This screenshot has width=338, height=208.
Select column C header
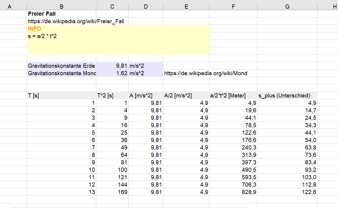(112, 7)
